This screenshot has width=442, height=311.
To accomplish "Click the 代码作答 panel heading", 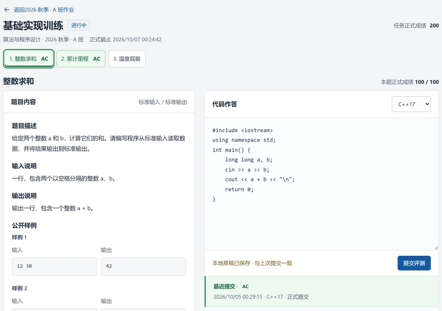I will point(225,104).
